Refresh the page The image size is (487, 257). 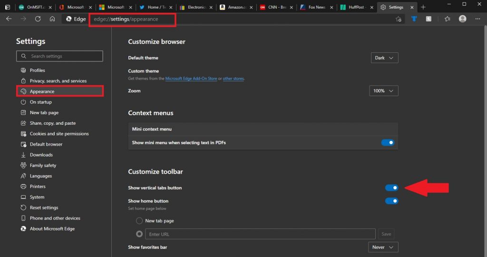point(38,19)
